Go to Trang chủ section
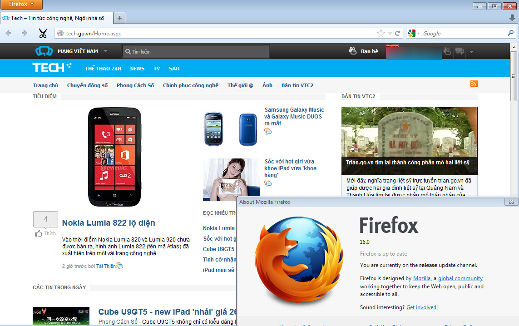Viewport: 519px width, 326px height. [x=45, y=85]
